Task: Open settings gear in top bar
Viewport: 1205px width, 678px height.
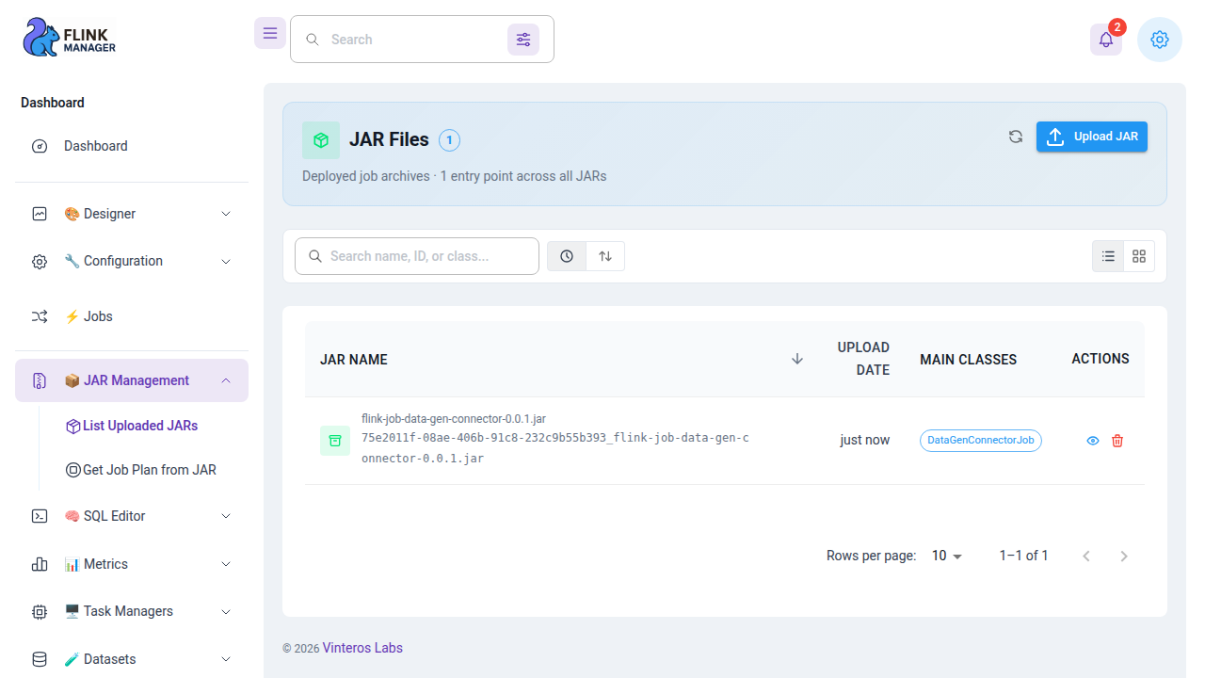Action: point(1160,40)
